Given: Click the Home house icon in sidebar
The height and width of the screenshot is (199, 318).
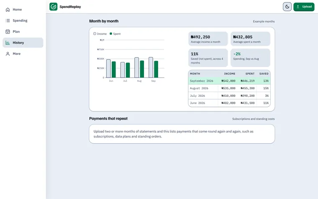Looking at the screenshot, I should click(8, 10).
